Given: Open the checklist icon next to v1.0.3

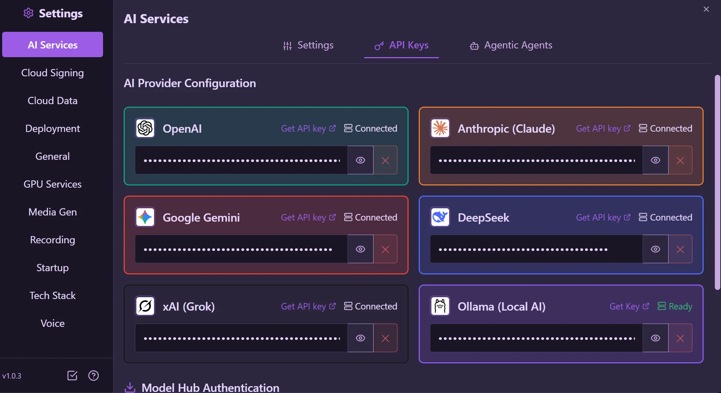Looking at the screenshot, I should tap(72, 376).
